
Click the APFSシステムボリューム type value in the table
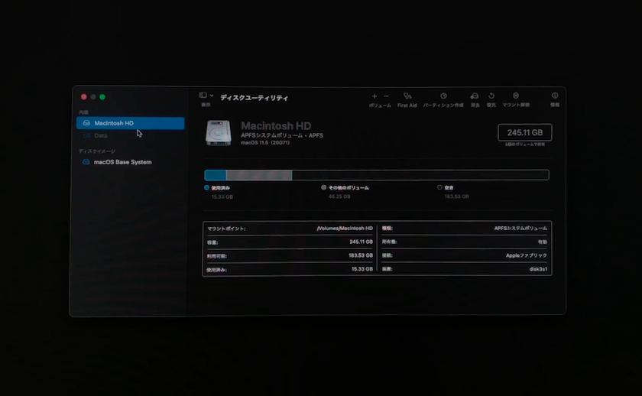pos(520,229)
